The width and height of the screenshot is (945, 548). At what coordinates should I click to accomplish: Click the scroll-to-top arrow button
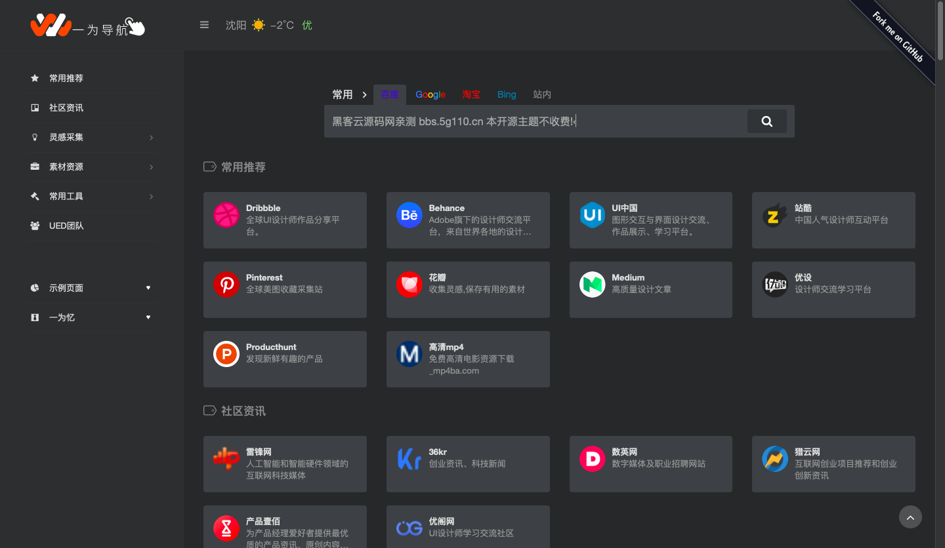(x=910, y=517)
